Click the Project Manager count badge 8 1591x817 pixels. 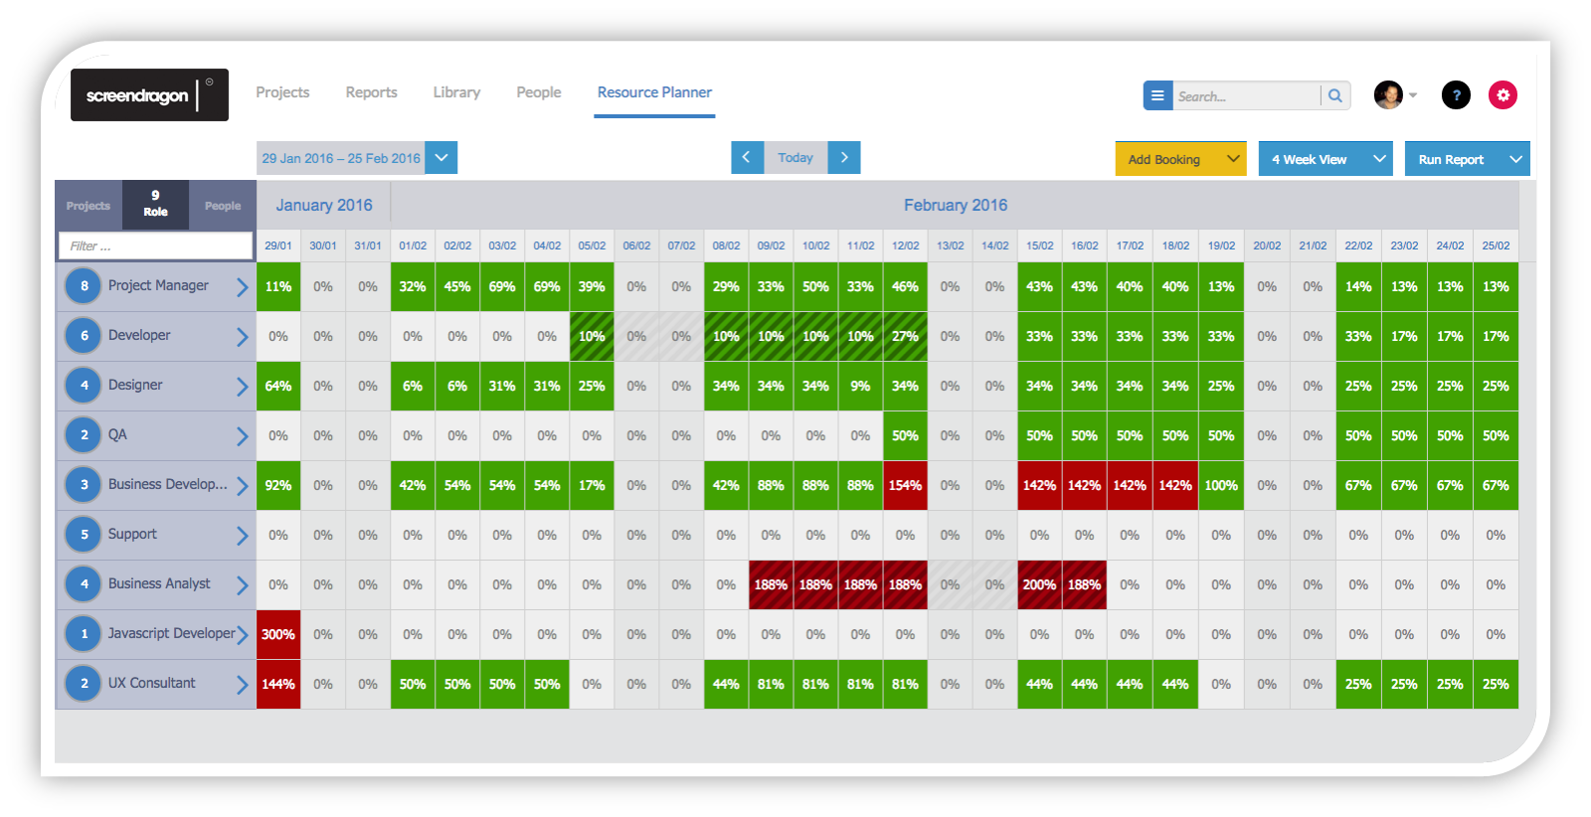(84, 286)
